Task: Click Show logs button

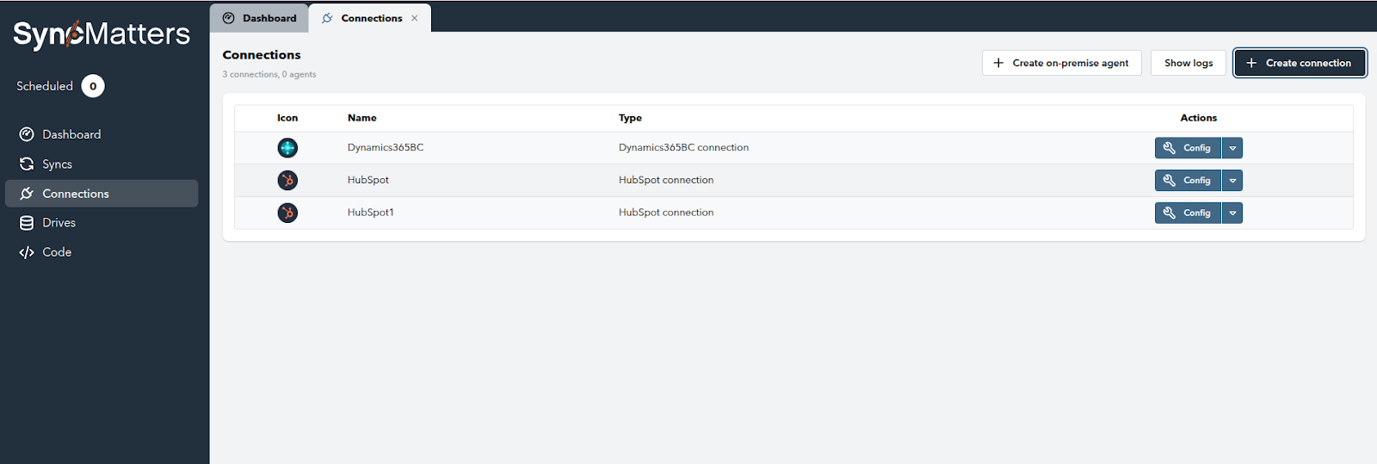Action: pos(1188,63)
